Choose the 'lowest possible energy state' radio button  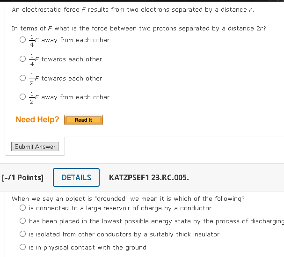[22, 221]
